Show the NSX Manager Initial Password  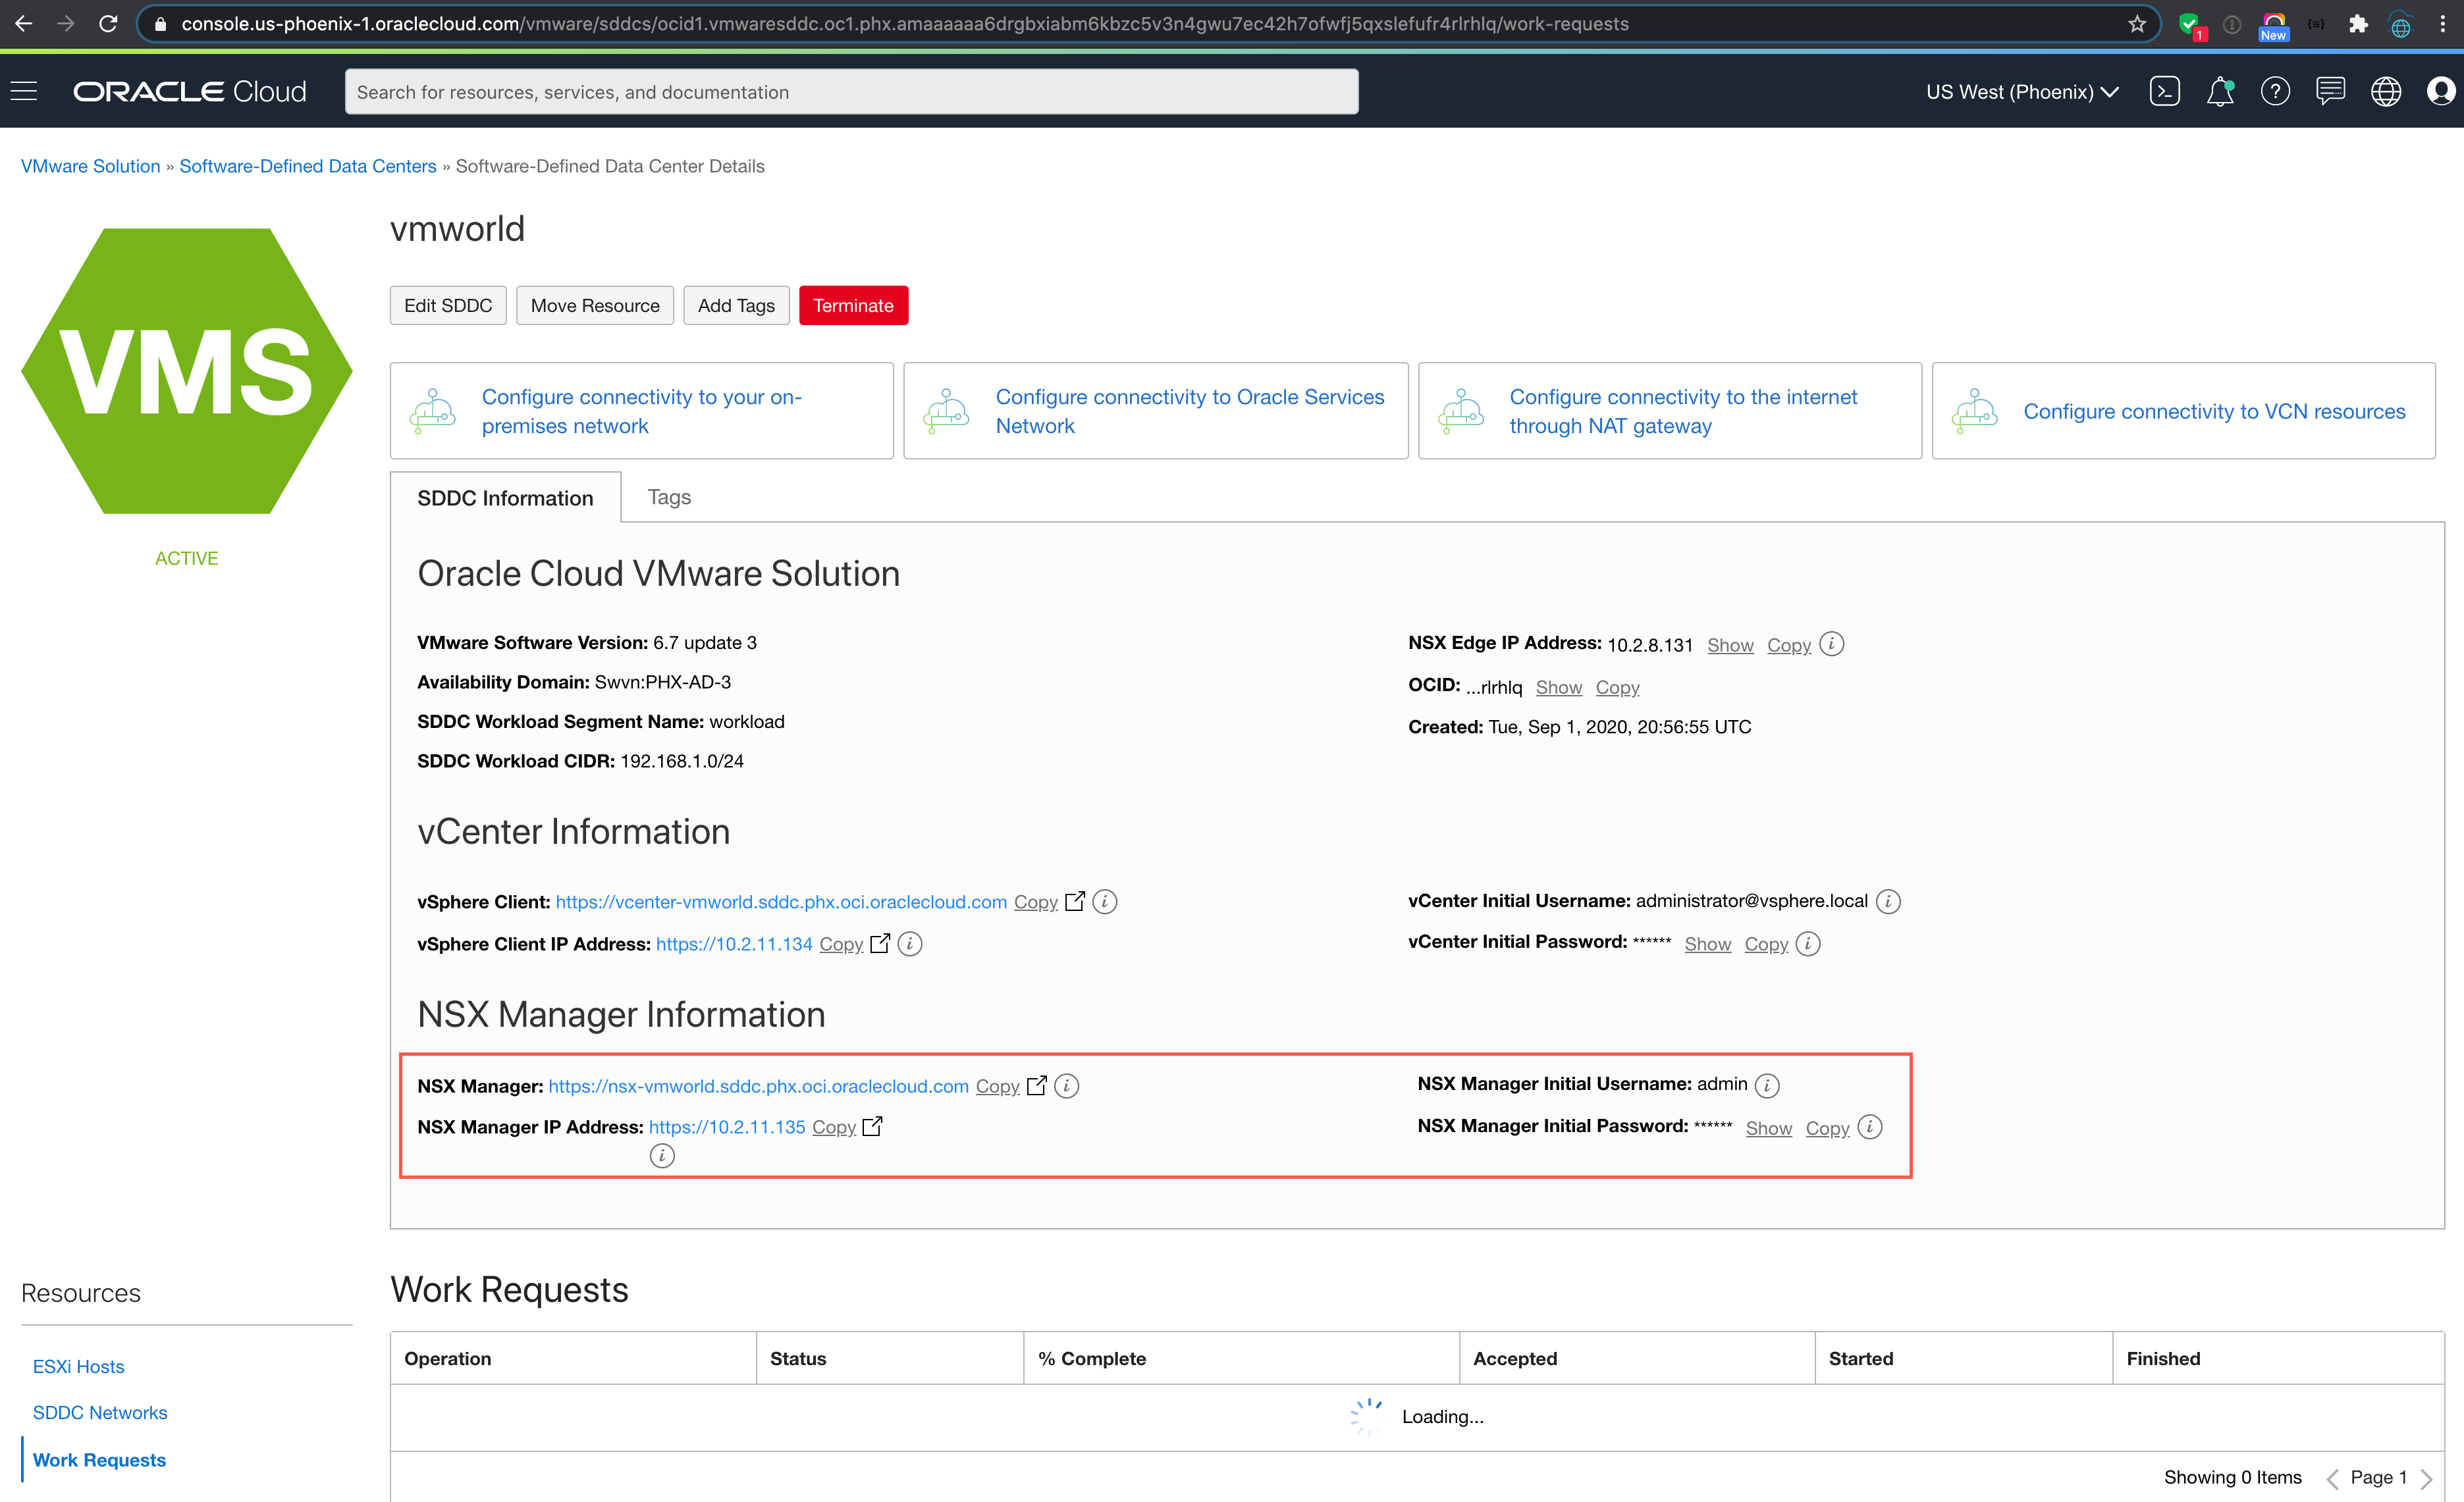click(x=1768, y=1127)
